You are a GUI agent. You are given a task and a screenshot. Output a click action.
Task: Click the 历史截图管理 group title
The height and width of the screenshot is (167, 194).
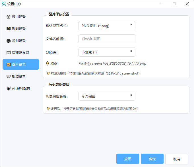[x=59, y=85]
